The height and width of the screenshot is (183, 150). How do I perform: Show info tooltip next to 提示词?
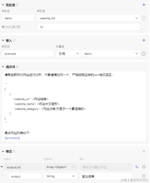coord(17,67)
